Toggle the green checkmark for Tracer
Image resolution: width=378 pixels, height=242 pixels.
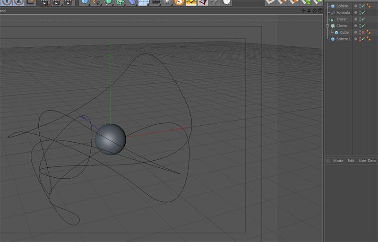point(363,19)
